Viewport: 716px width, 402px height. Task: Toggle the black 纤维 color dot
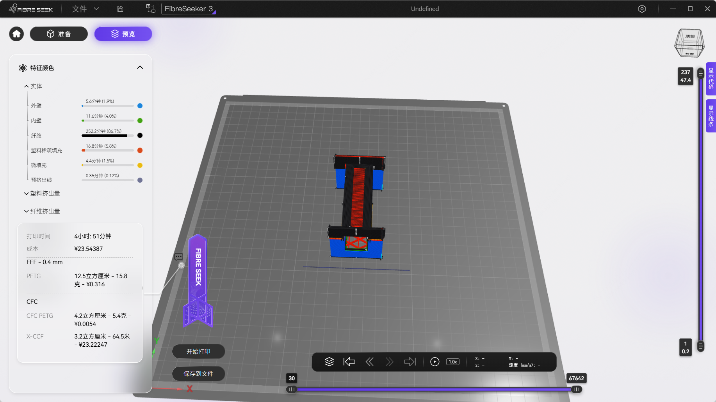tap(140, 136)
